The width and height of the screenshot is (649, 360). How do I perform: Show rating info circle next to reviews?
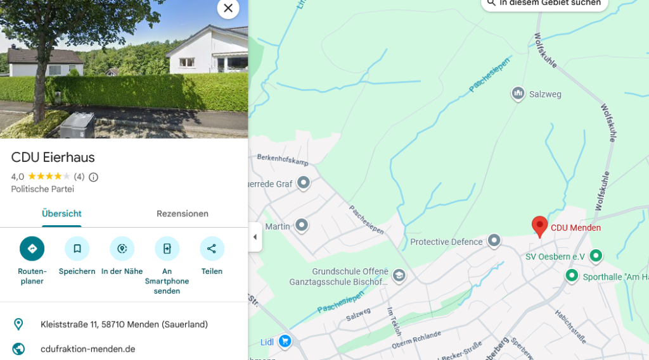pos(94,177)
